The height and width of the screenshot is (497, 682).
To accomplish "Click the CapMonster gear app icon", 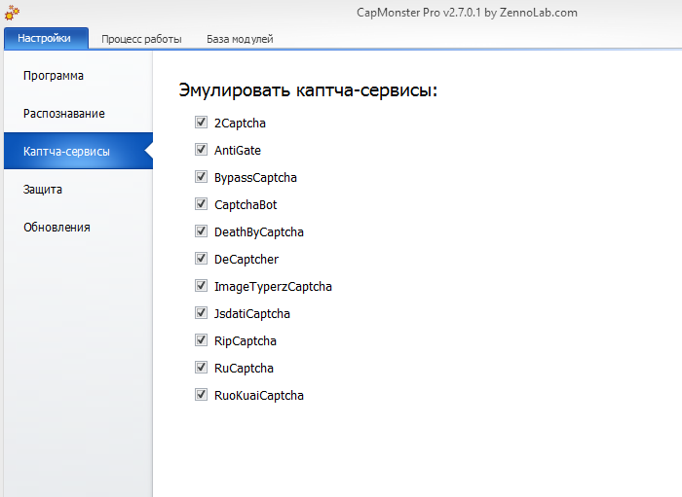I will (x=12, y=13).
